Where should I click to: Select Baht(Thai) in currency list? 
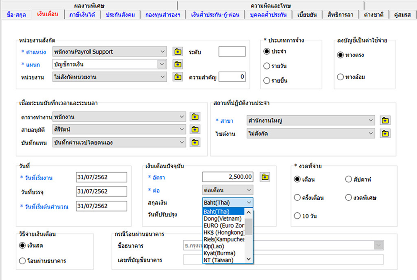[x=224, y=212]
